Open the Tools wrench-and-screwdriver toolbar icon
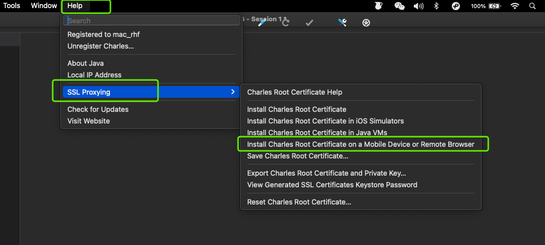 pyautogui.click(x=342, y=23)
